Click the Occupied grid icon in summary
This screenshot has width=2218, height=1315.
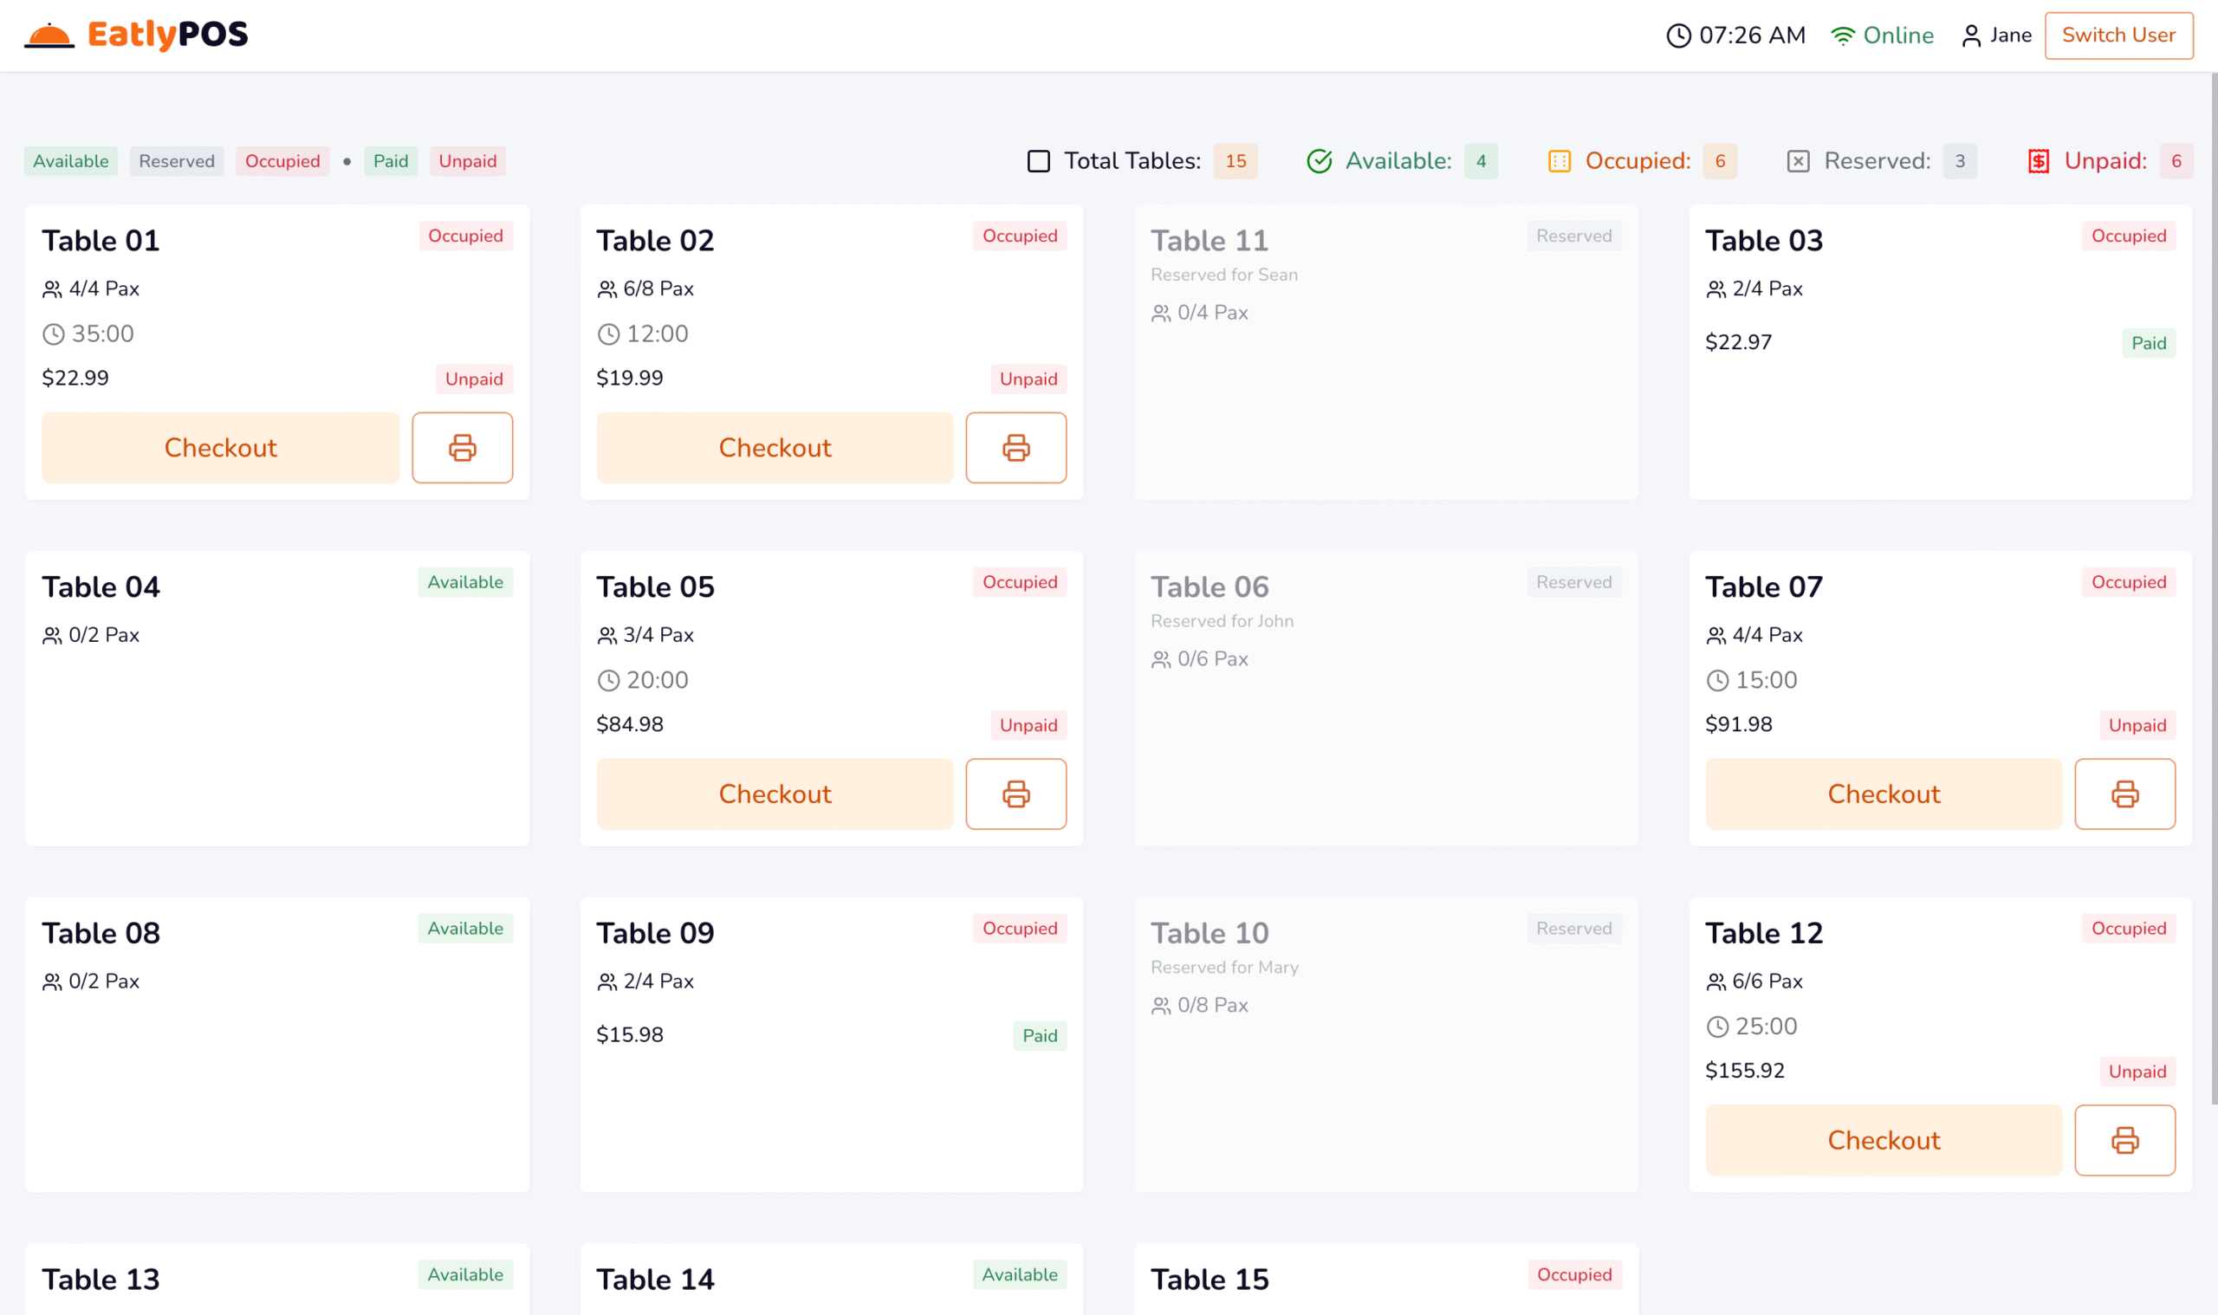1560,161
